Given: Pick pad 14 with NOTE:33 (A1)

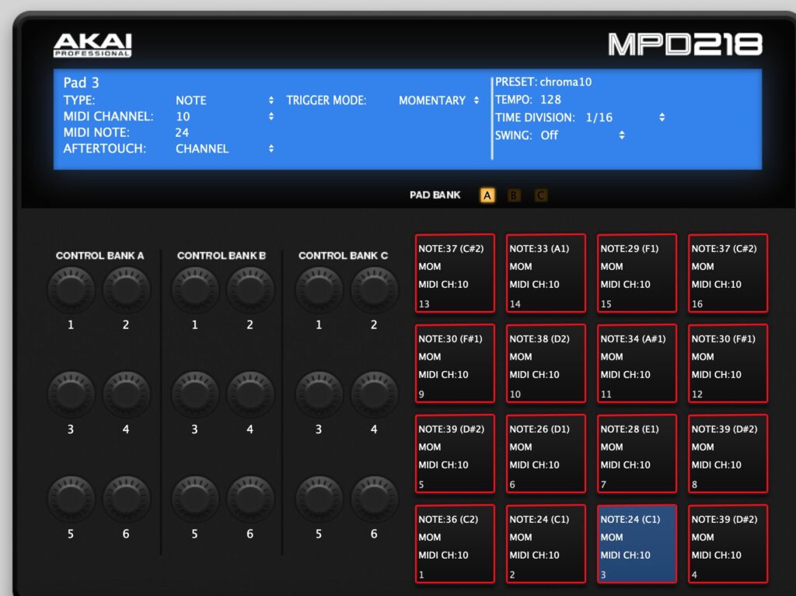Looking at the screenshot, I should point(546,273).
